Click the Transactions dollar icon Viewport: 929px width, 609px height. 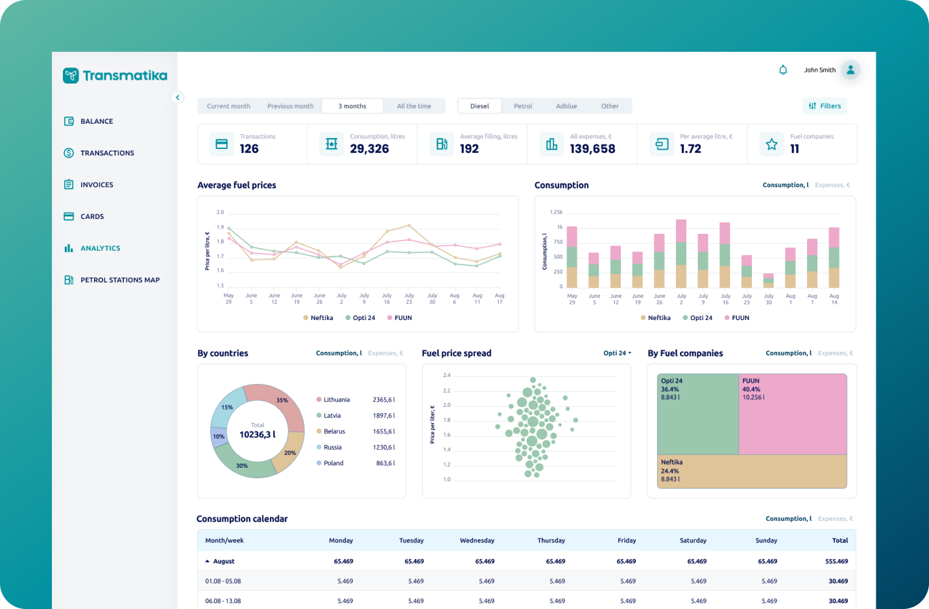(x=69, y=153)
